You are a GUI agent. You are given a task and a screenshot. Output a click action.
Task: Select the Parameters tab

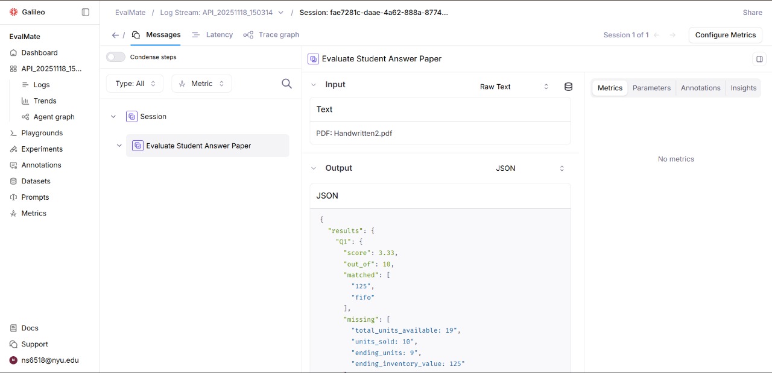pyautogui.click(x=651, y=88)
